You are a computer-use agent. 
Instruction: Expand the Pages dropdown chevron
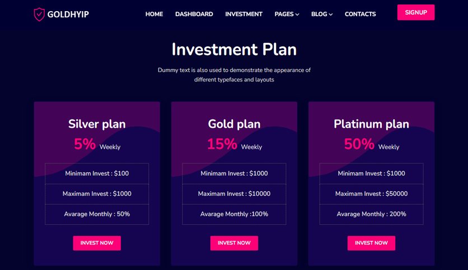(297, 15)
